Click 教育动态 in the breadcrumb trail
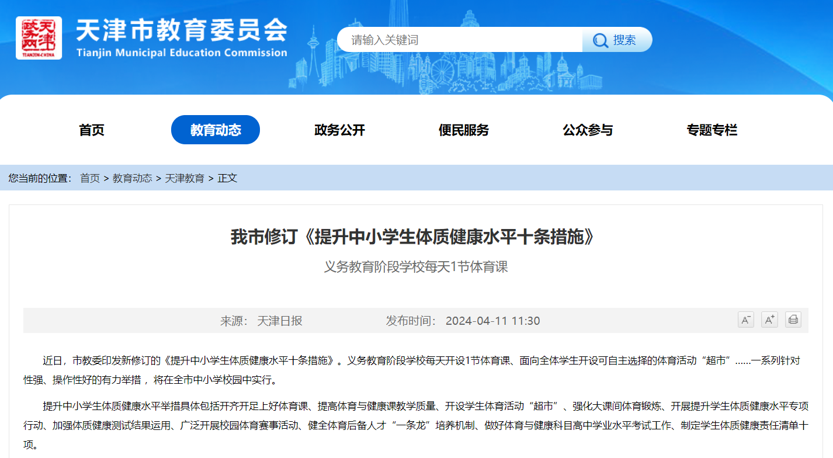The height and width of the screenshot is (458, 833). 133,178
